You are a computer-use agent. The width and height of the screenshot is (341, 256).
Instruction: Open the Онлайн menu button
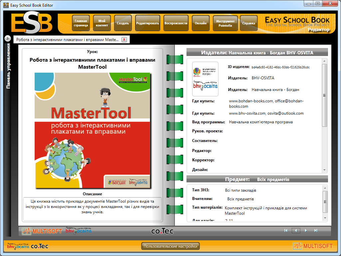(200, 23)
